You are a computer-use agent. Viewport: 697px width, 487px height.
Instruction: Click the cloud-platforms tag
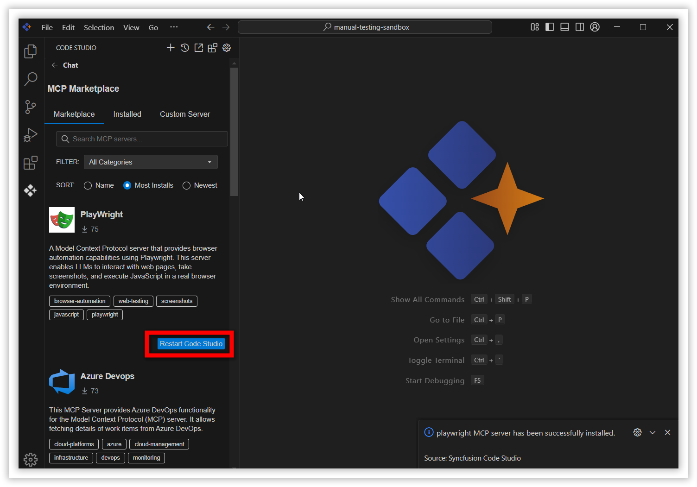pos(74,444)
